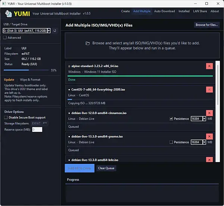
Task: Minimize the YUMI window
Action: 195,4
